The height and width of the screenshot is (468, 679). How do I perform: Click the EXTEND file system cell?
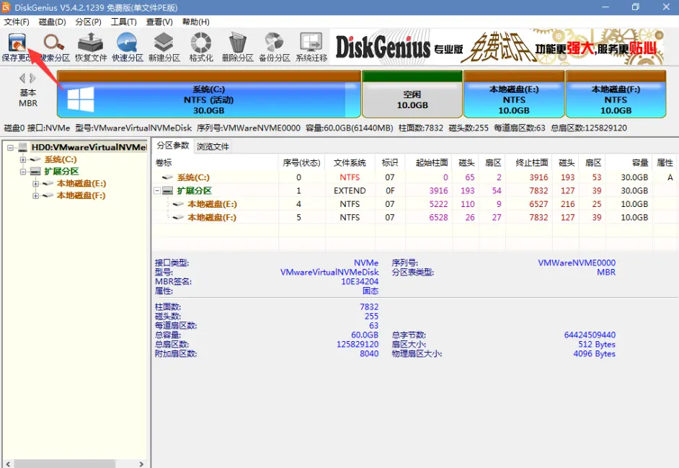[350, 190]
